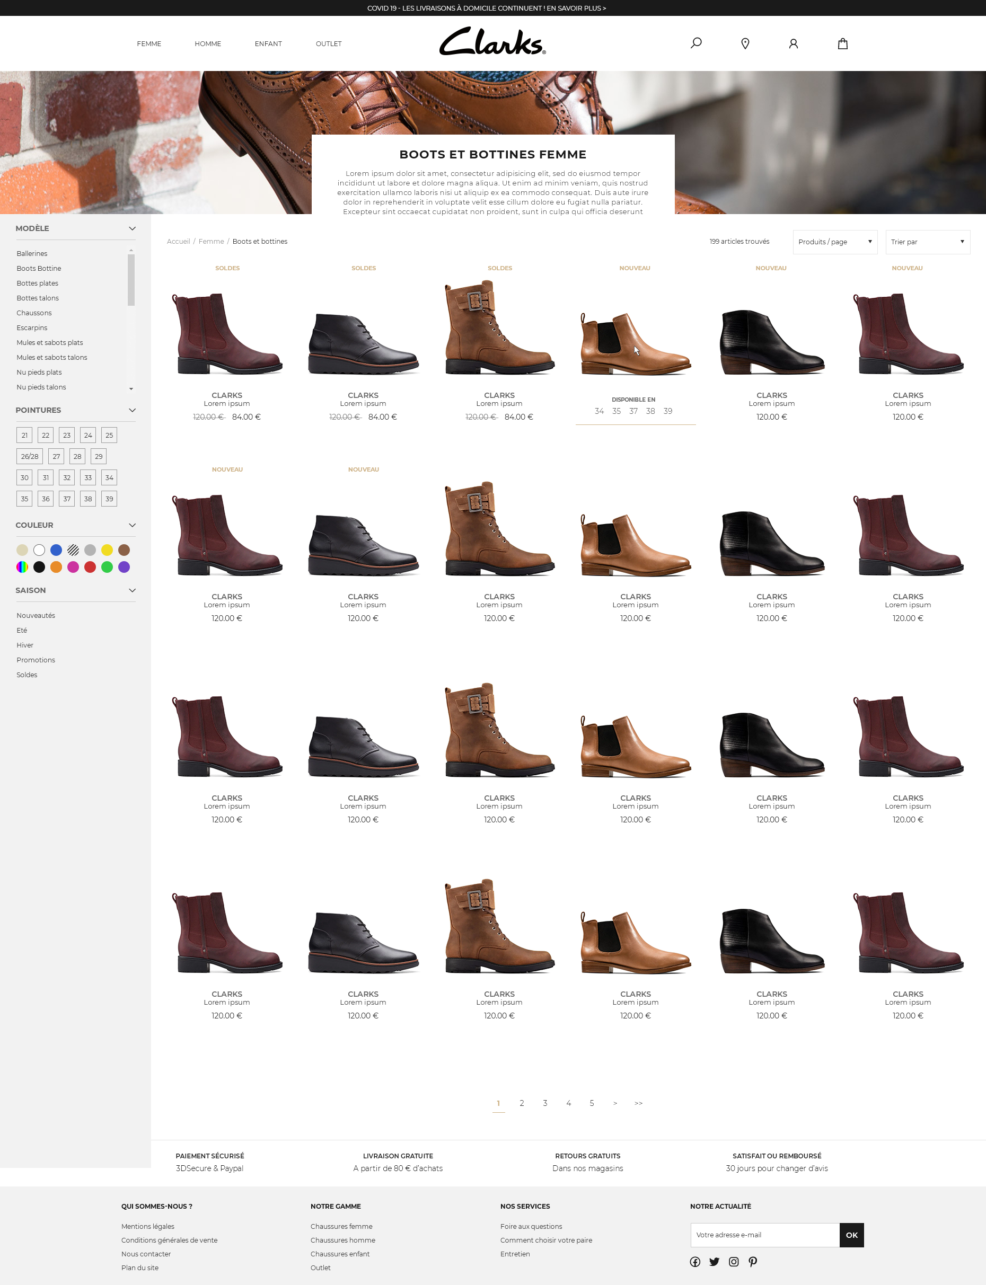The image size is (986, 1285).
Task: Open the shopping bag icon
Action: pos(843,43)
